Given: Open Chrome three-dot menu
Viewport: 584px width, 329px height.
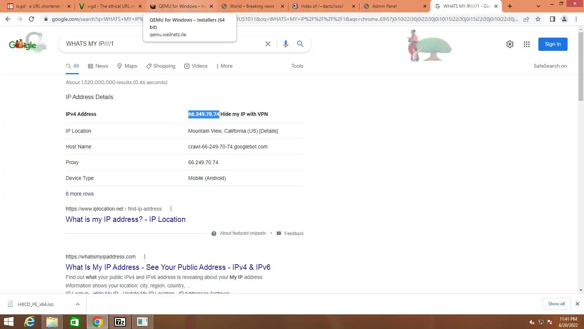Looking at the screenshot, I should coord(576,19).
